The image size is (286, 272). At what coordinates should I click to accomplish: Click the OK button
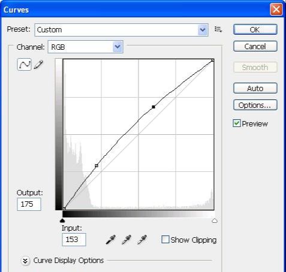pos(255,29)
